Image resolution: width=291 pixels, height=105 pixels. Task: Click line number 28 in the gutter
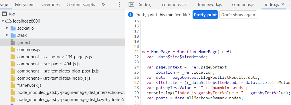136,88
